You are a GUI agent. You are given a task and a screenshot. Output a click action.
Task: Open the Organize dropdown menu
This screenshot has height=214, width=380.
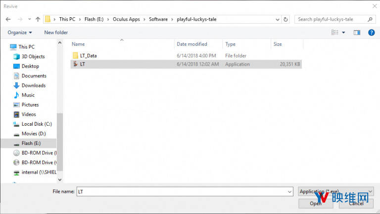[20, 33]
